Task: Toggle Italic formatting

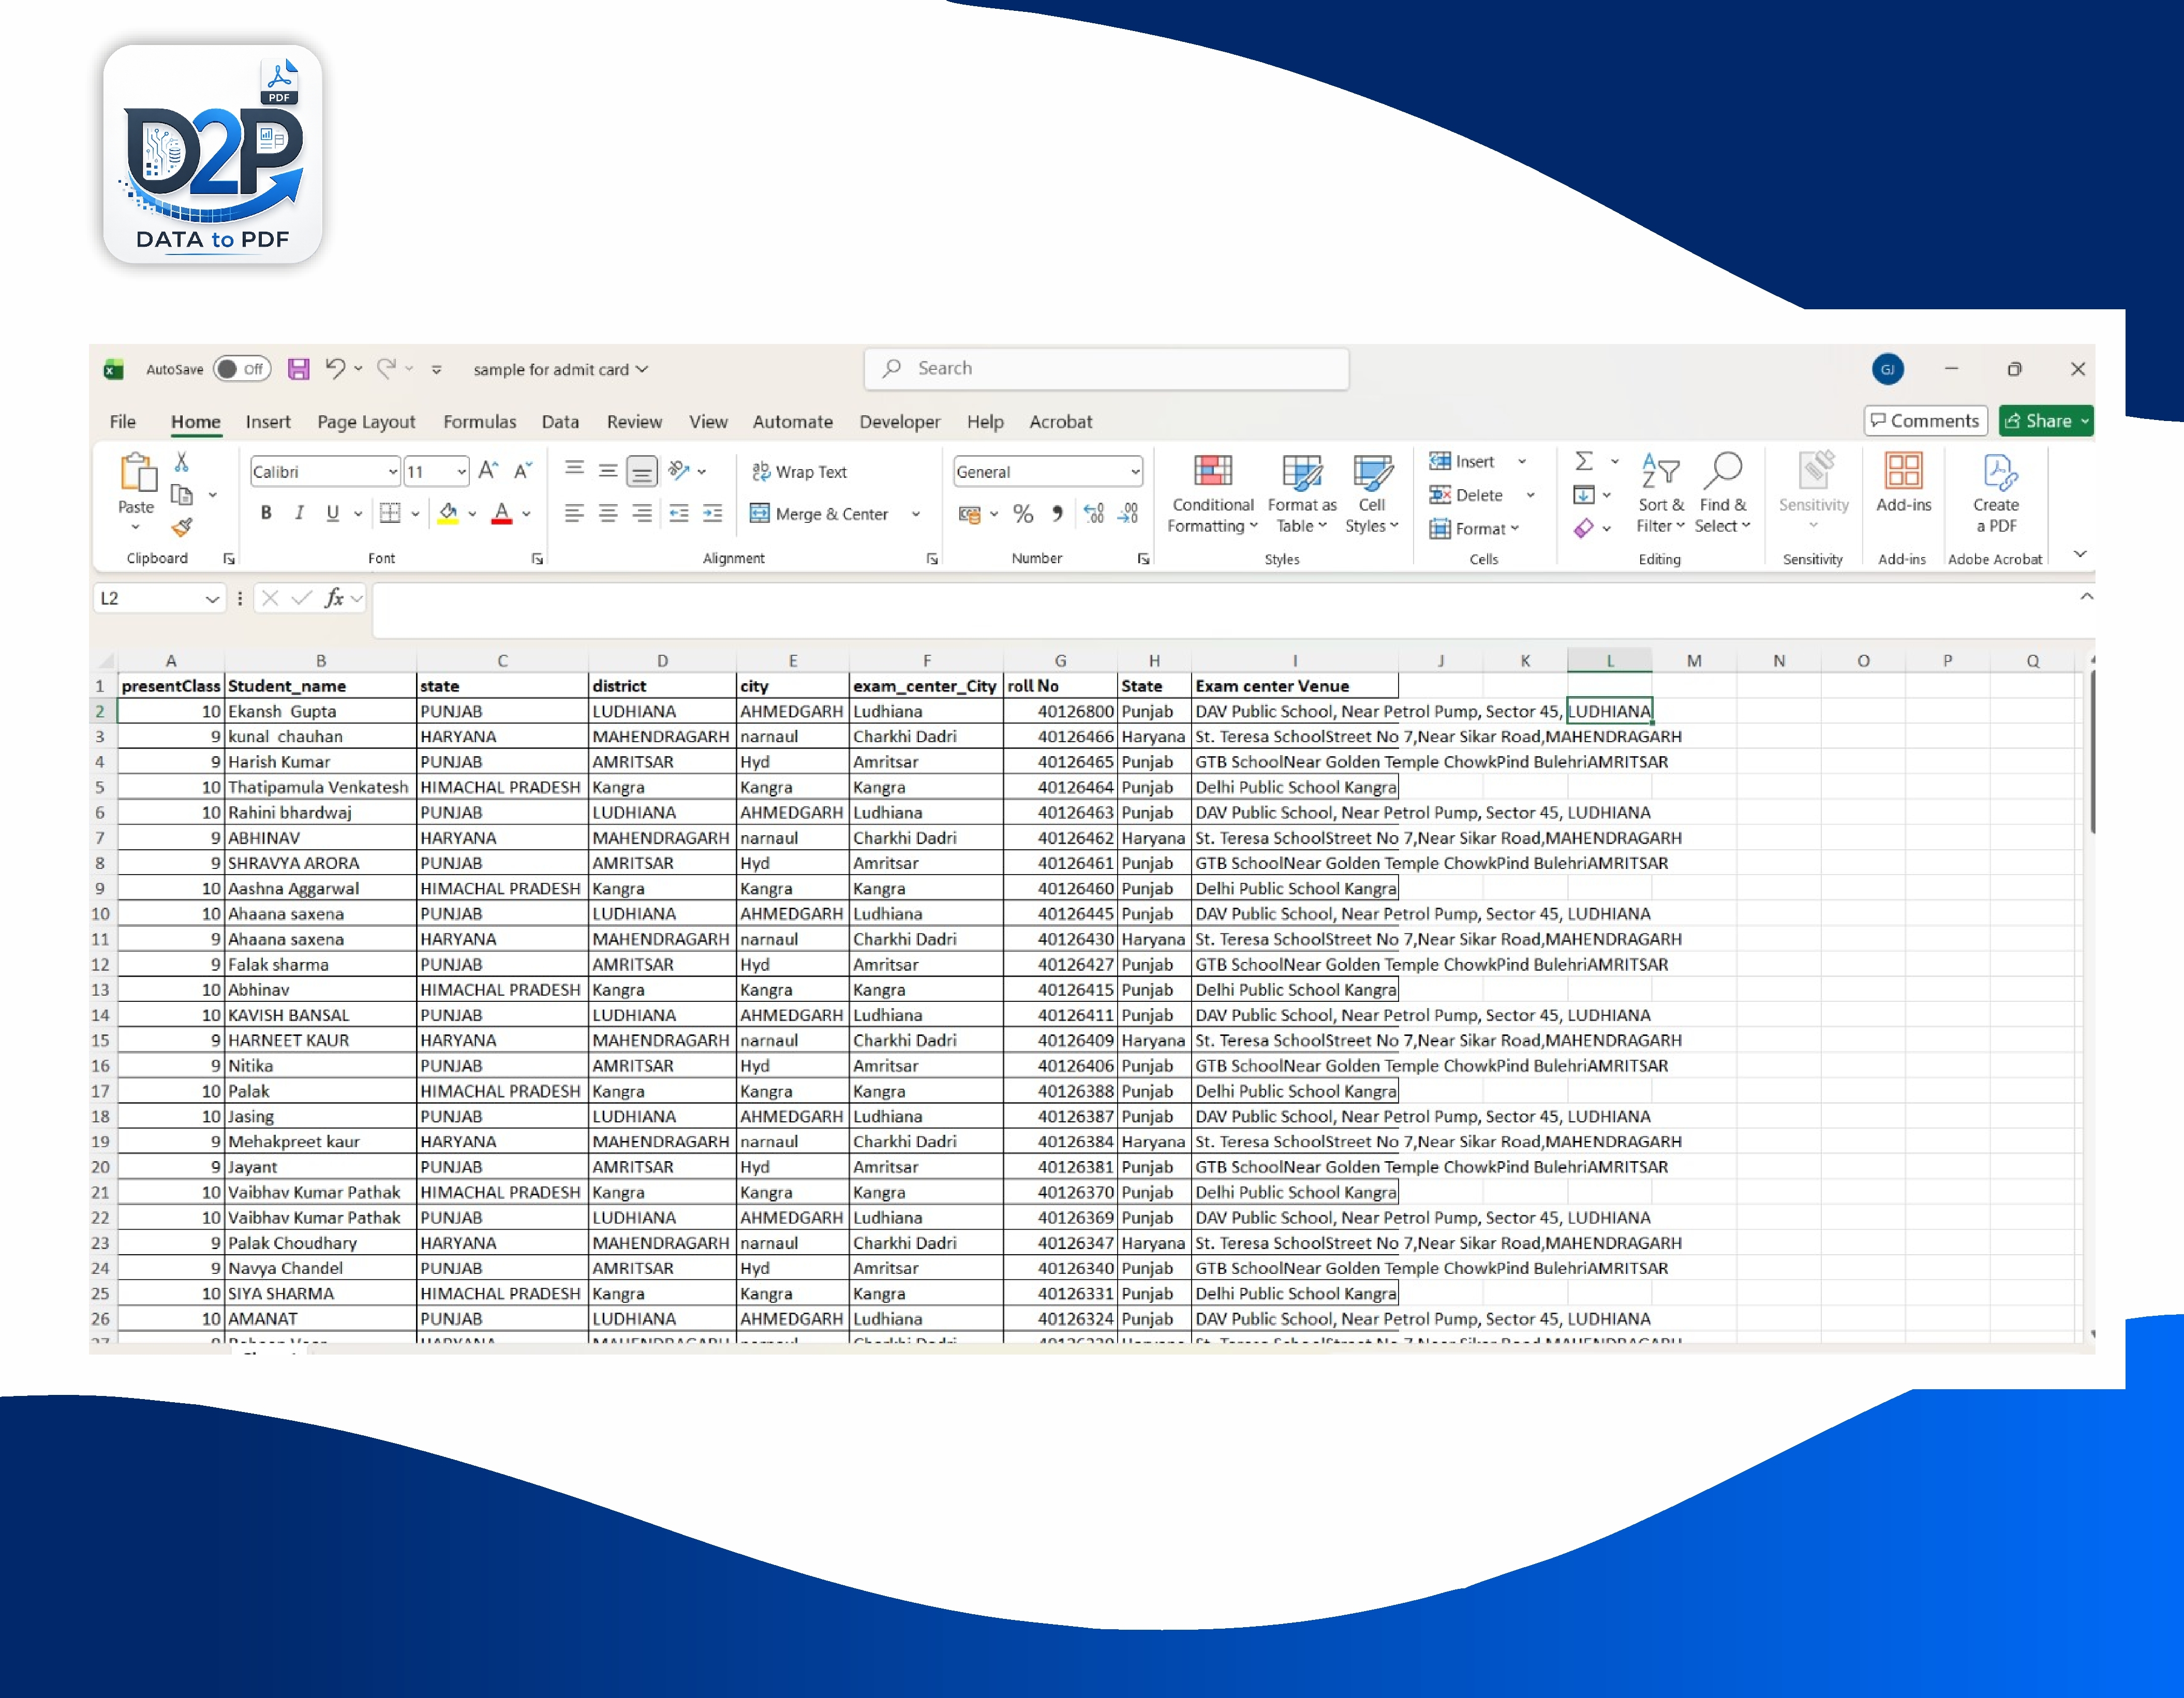Action: [x=299, y=513]
